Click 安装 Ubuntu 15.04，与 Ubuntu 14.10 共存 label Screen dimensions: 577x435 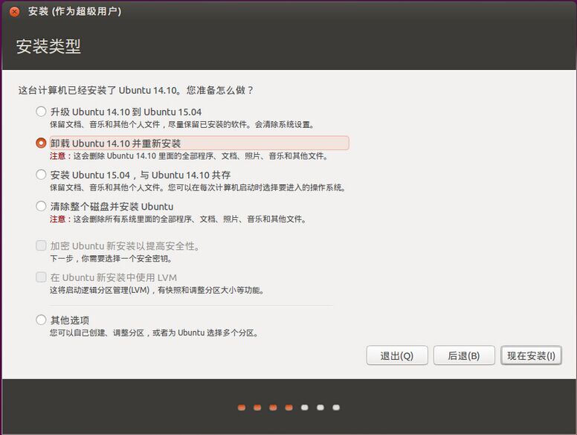(141, 175)
